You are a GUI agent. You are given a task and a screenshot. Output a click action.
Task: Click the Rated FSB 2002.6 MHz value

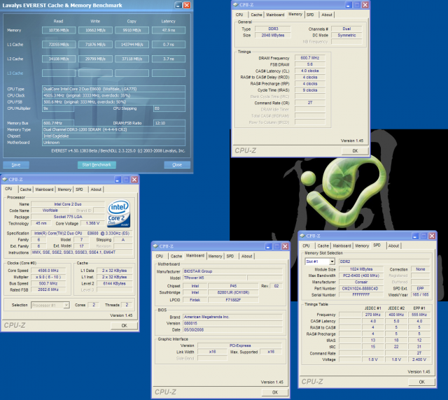pos(48,290)
